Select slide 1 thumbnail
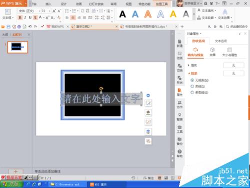The height and width of the screenshot is (188, 250). [x=17, y=47]
